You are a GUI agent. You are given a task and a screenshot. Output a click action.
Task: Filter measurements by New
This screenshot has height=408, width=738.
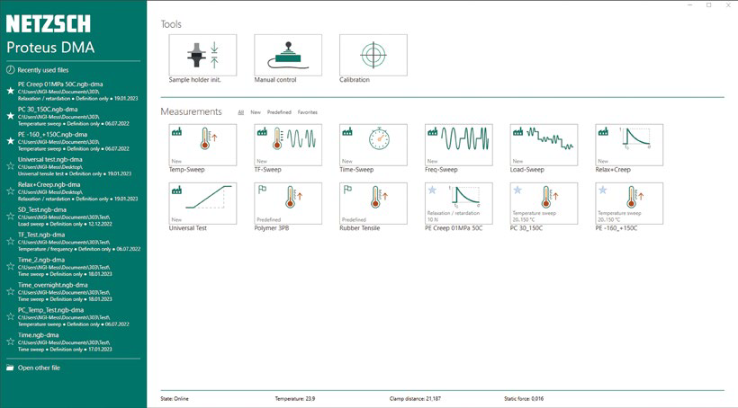256,112
